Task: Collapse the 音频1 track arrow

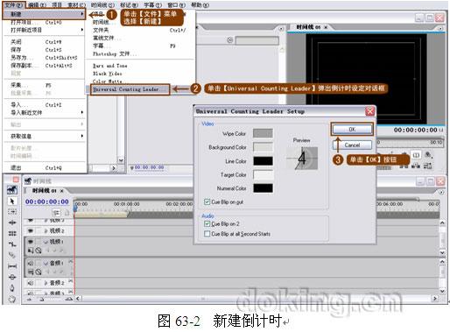Action: click(x=46, y=263)
